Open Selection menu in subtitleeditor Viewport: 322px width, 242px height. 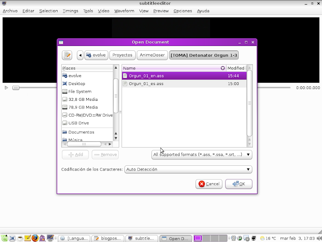(x=48, y=11)
